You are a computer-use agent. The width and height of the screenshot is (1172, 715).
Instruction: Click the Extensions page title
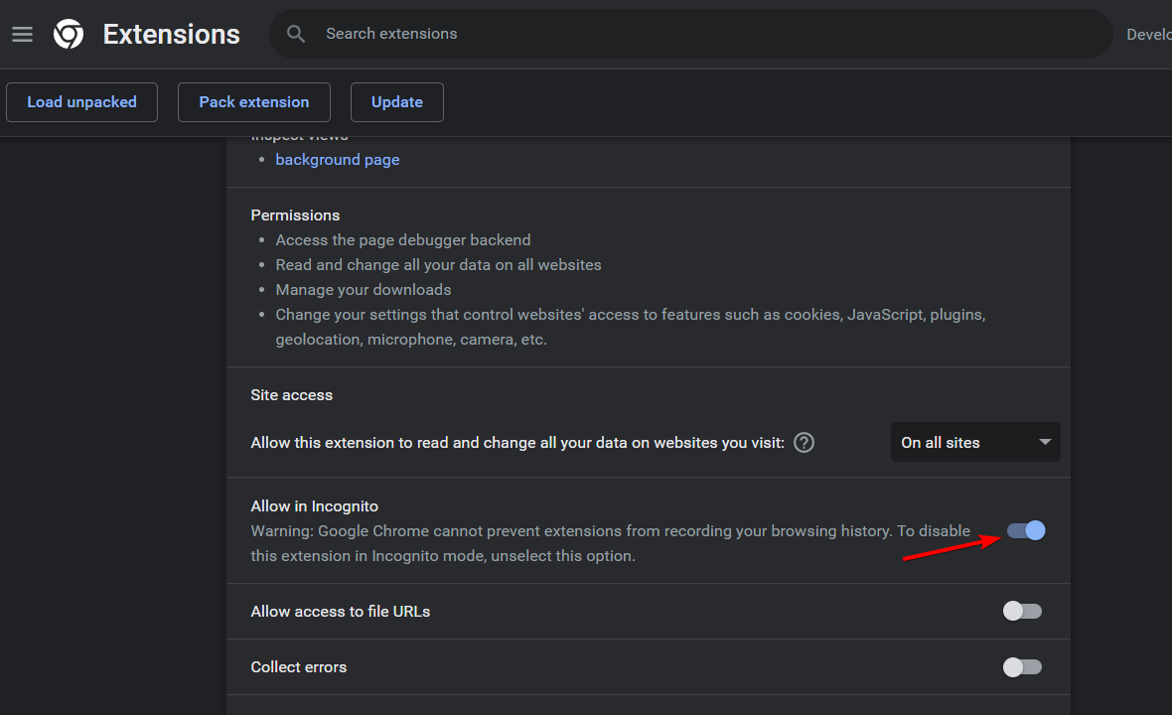[172, 35]
